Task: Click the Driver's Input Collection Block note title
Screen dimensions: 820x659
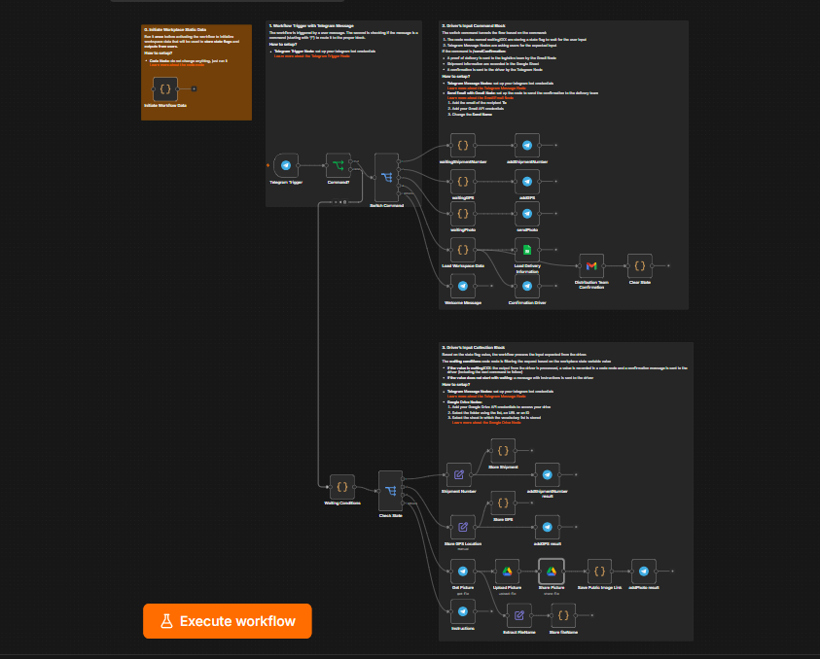Action: coord(474,347)
